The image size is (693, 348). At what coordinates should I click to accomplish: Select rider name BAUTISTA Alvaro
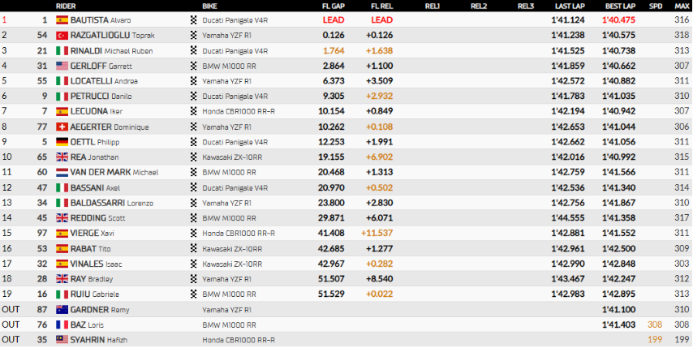101,20
